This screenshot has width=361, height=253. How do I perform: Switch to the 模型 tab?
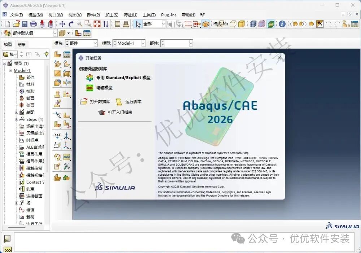click(8, 44)
